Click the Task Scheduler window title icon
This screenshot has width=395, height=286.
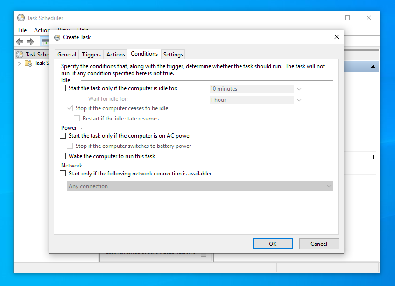click(x=21, y=18)
